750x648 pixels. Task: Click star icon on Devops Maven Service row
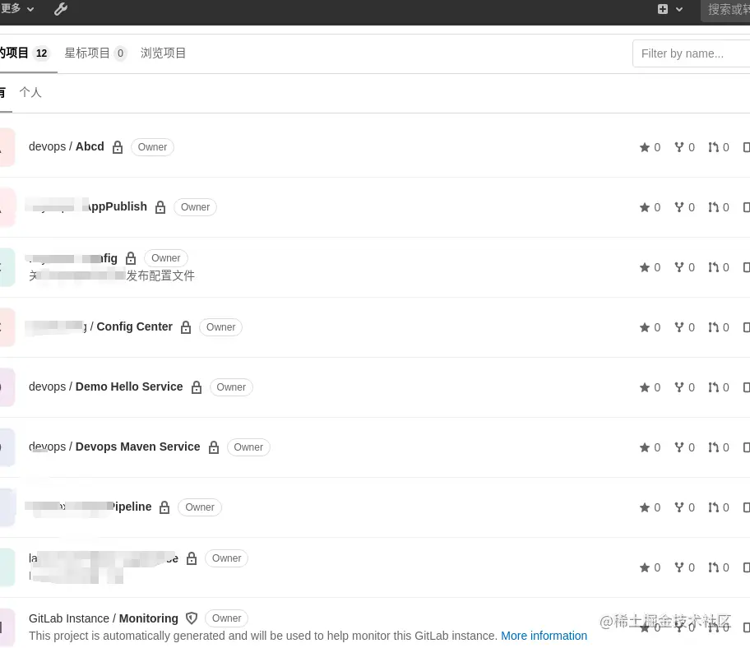tap(645, 447)
